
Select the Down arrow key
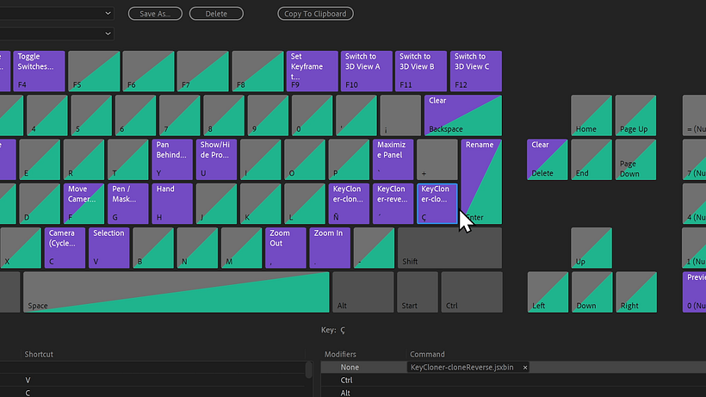[592, 292]
